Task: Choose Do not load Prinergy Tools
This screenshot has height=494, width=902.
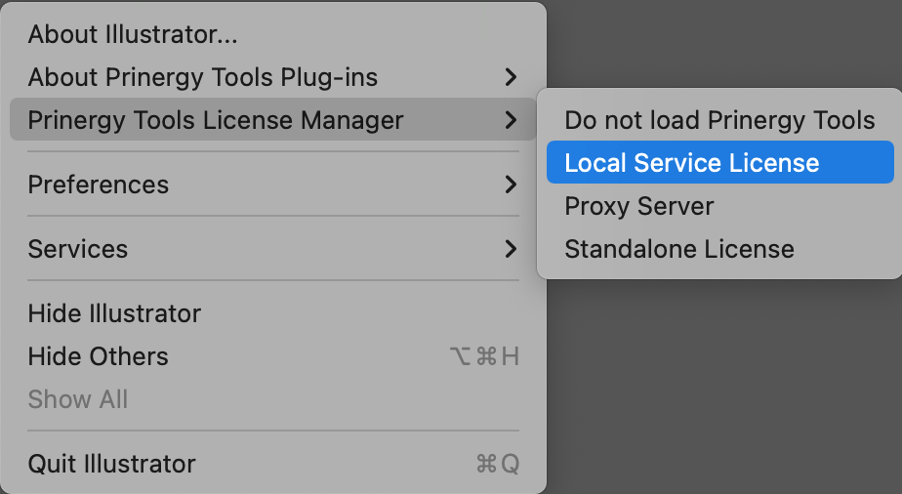Action: (719, 120)
